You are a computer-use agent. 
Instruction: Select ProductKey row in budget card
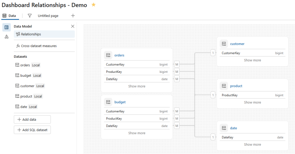click(x=137, y=118)
